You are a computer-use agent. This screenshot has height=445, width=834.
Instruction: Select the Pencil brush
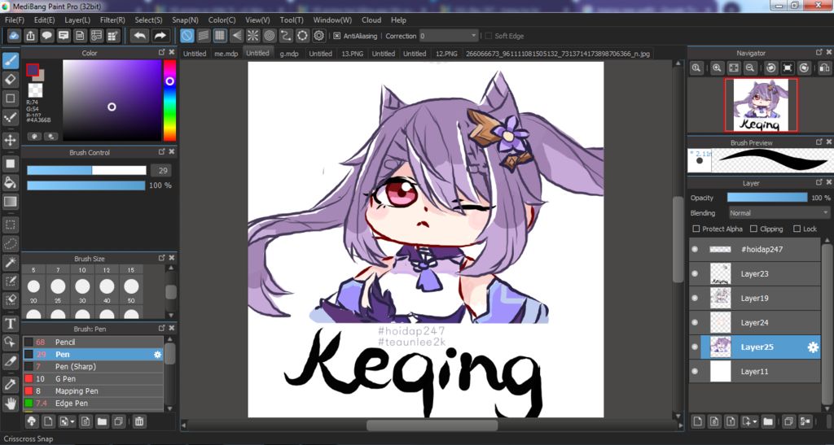click(93, 342)
